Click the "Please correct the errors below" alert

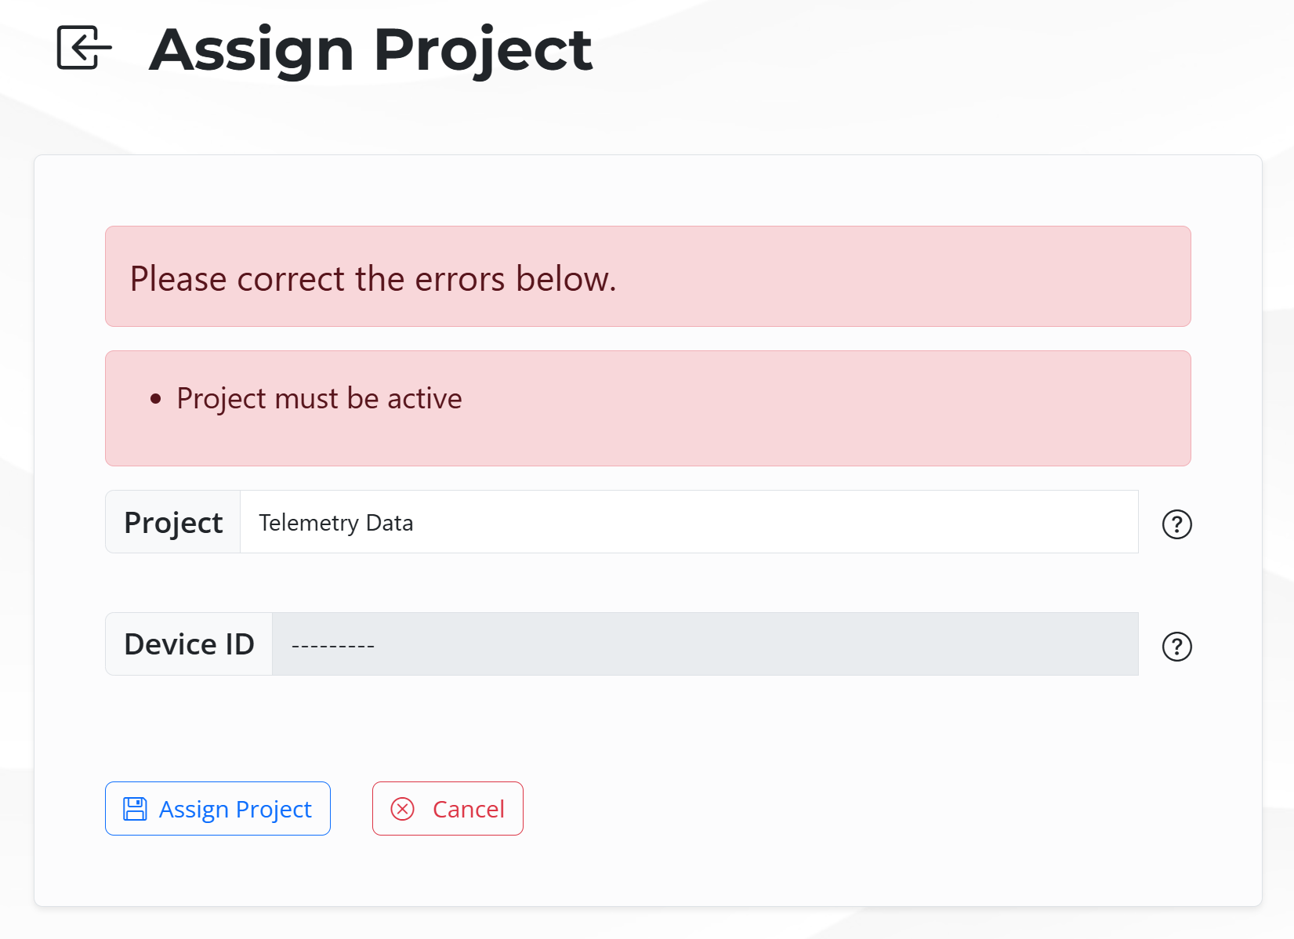coord(647,277)
